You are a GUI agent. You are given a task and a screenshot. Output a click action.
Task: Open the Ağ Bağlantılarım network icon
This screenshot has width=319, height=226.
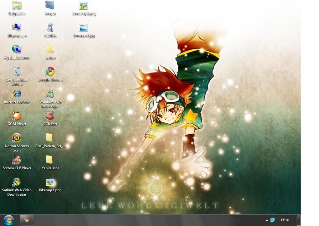click(17, 50)
